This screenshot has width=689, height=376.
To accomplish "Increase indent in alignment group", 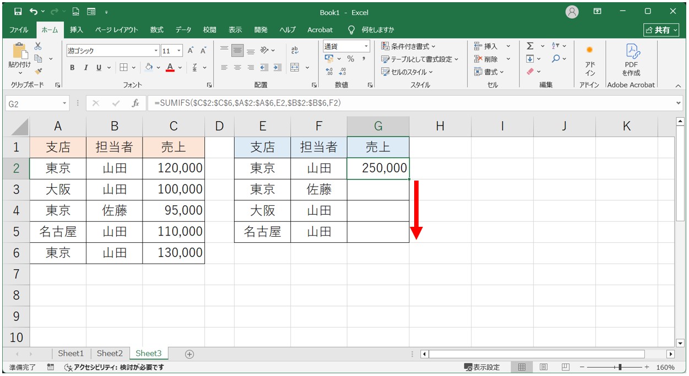I will click(x=277, y=68).
